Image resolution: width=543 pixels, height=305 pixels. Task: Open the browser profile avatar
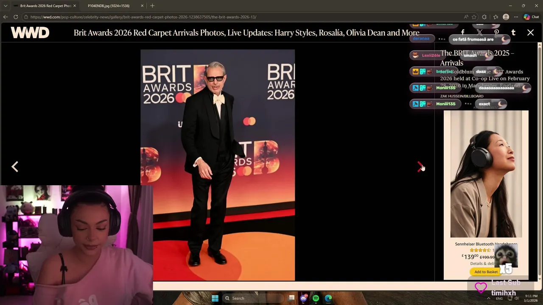point(506,17)
